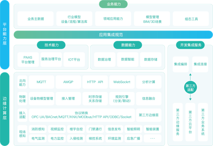
Task: Click the 技术能力 header pill
Action: pyautogui.click(x=51, y=45)
